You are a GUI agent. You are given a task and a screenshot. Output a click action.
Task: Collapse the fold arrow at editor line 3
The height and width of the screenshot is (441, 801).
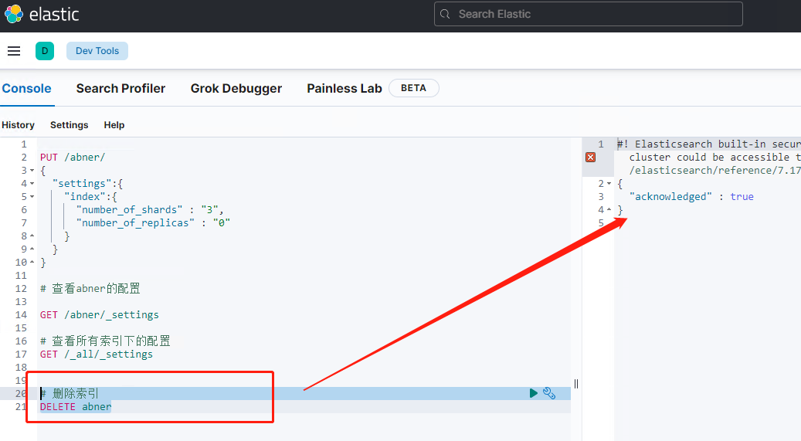coord(32,170)
